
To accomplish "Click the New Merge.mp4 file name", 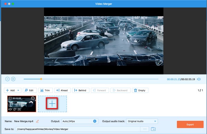I will (x=24, y=121).
